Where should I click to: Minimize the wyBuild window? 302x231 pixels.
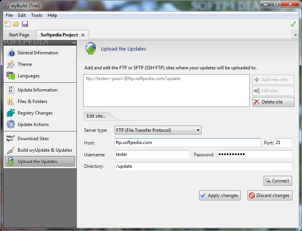tap(266, 4)
